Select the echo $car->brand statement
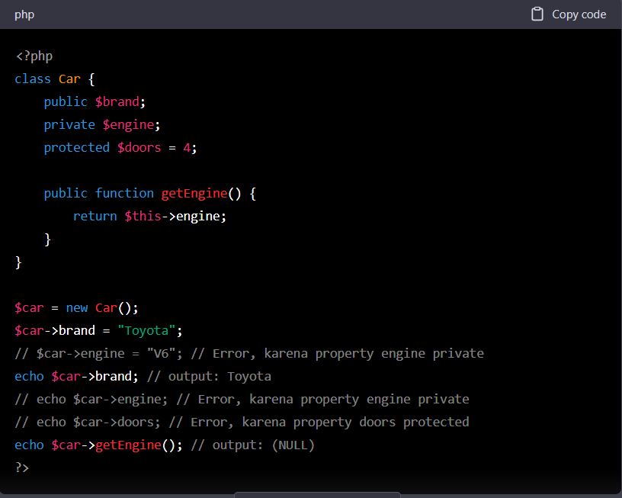Screen dimensions: 622x498 [x=75, y=376]
